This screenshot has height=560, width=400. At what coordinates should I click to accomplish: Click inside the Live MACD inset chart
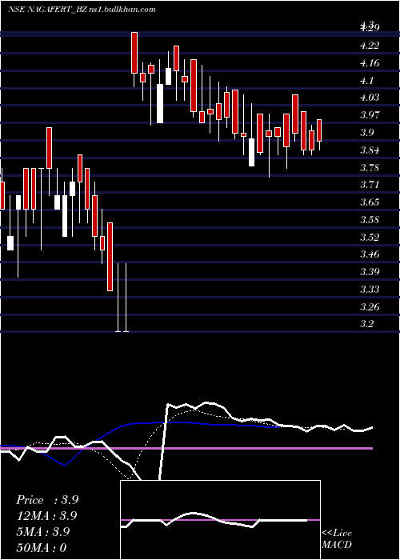point(220,520)
